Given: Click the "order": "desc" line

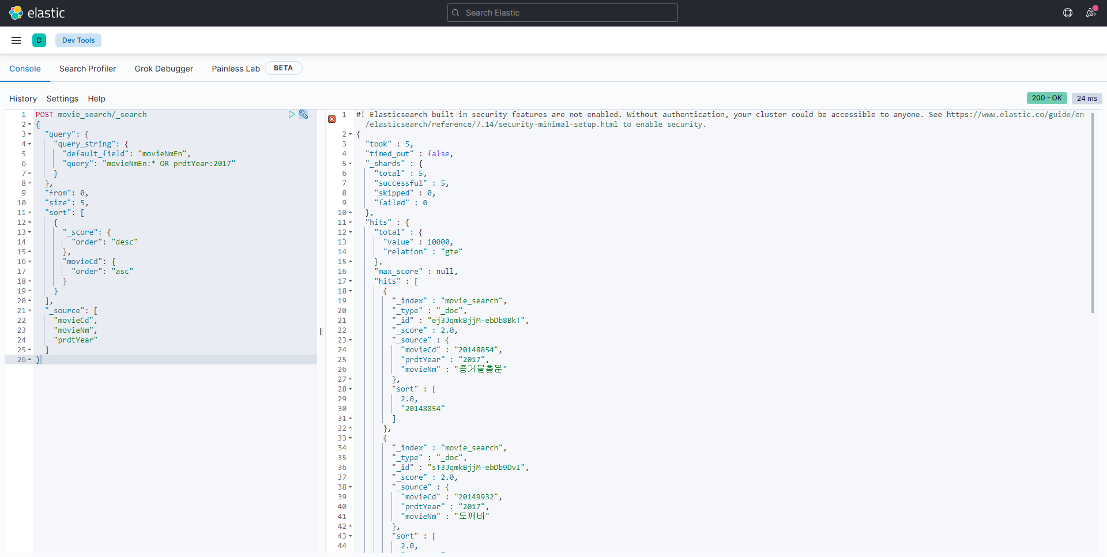Looking at the screenshot, I should [x=104, y=242].
